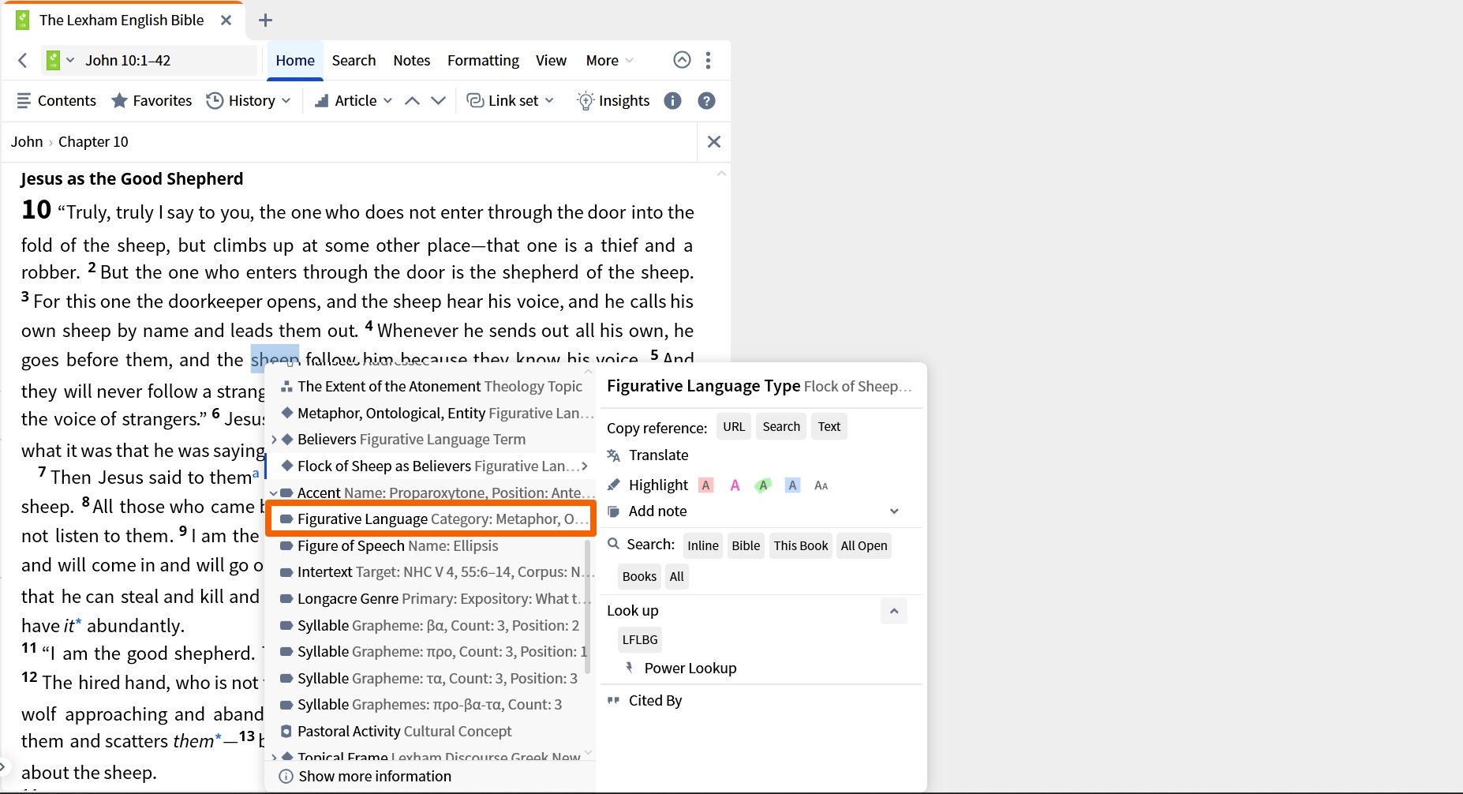Select Pastoral Activity Cultural Concept
This screenshot has height=794, width=1463.
coord(431,731)
